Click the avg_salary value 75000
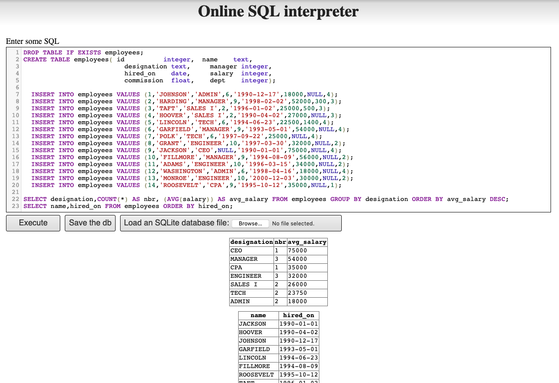Screen dimensions: 559x383 [x=307, y=250]
